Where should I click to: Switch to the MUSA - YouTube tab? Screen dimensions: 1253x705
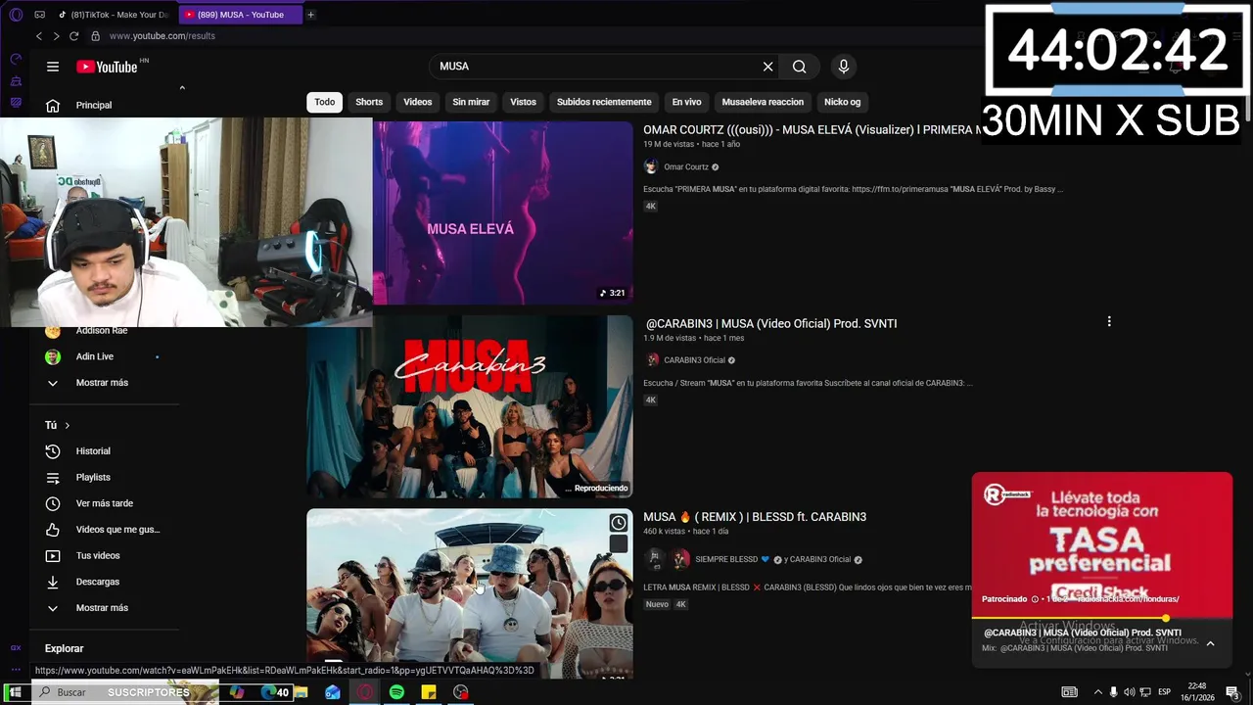pyautogui.click(x=240, y=15)
